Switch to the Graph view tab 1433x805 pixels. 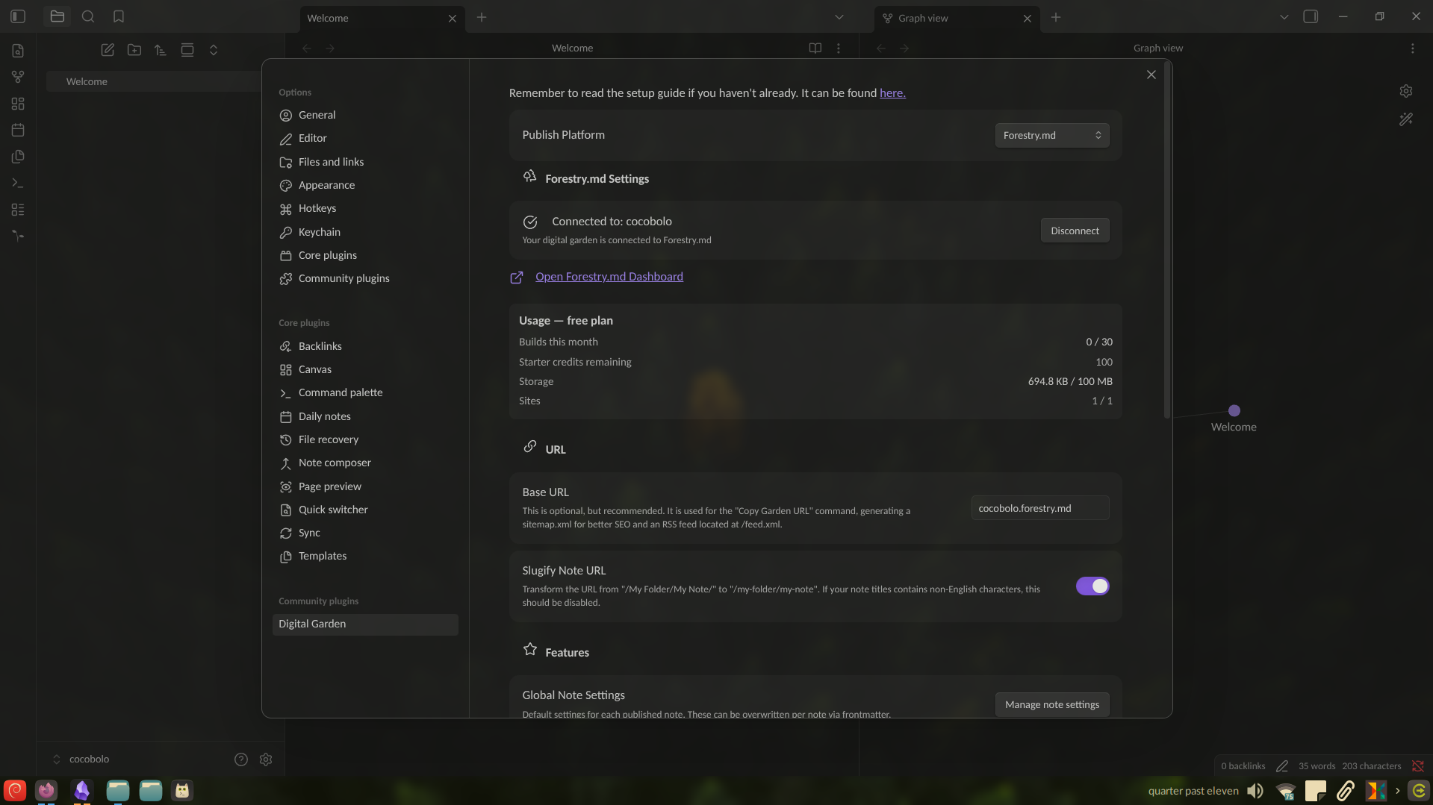948,18
